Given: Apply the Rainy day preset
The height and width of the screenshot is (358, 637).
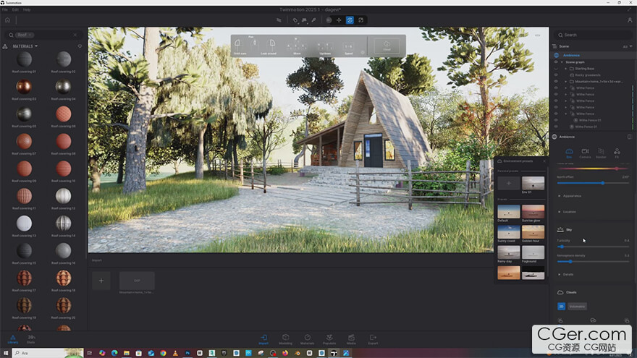Looking at the screenshot, I should (x=509, y=252).
